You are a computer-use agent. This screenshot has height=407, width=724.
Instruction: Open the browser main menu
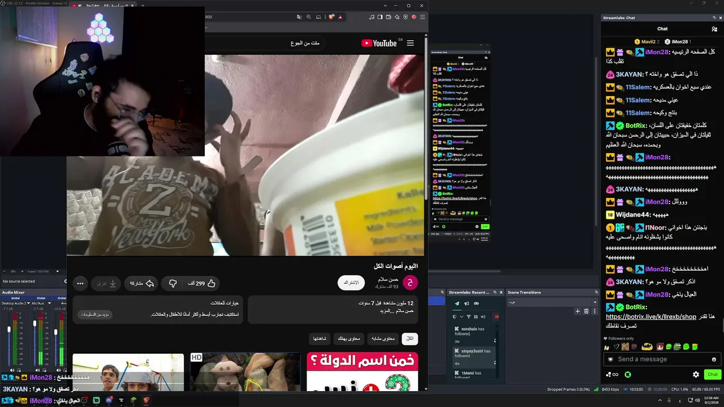coord(422,17)
